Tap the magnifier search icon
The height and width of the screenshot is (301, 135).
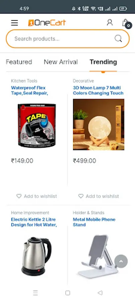pos(118,38)
